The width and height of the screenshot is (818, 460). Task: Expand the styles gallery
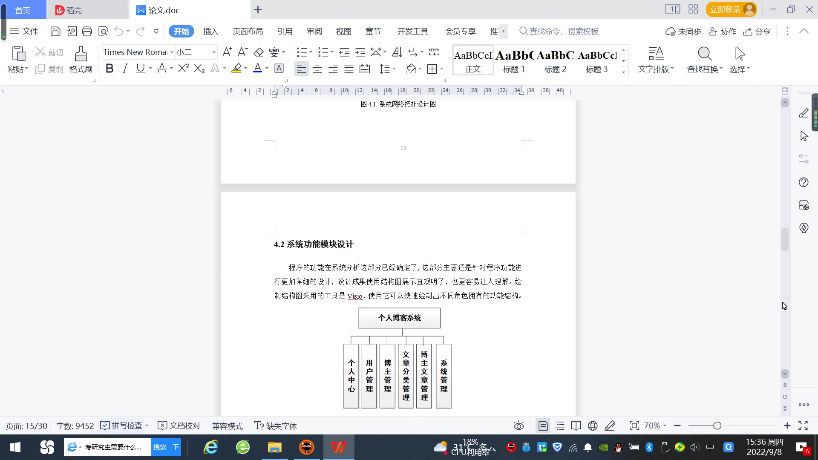pos(623,72)
